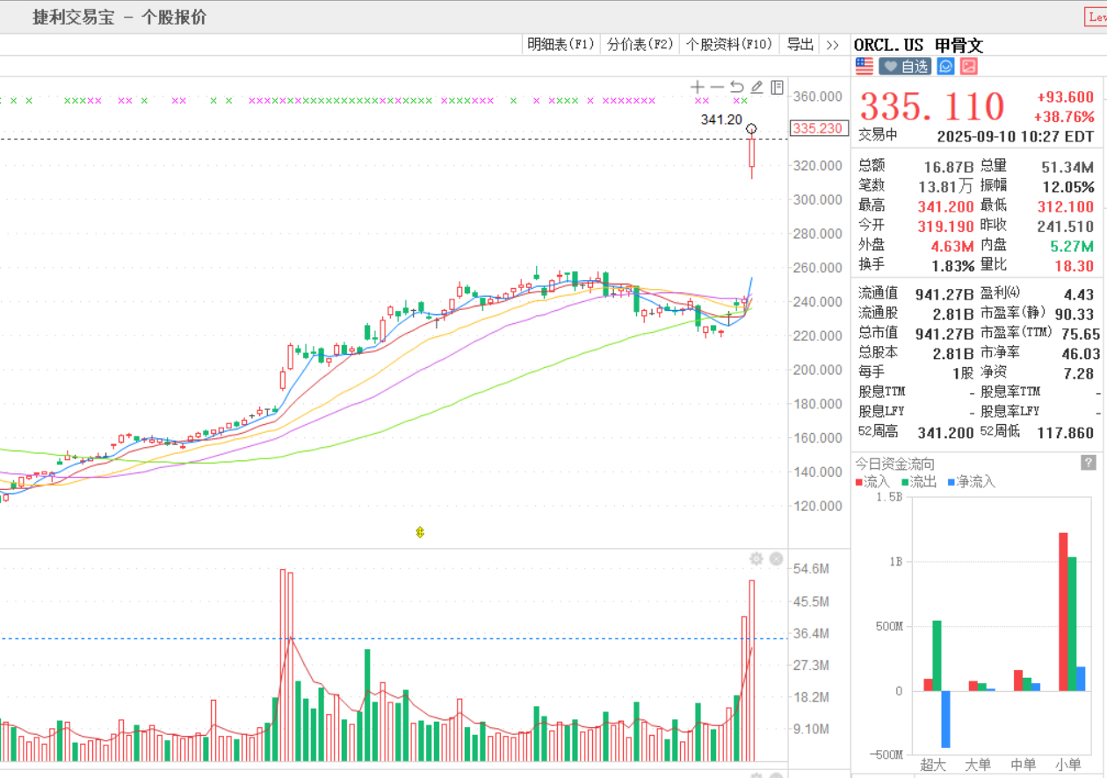Select the pencil drawing tool icon
This screenshot has width=1107, height=778.
756,87
